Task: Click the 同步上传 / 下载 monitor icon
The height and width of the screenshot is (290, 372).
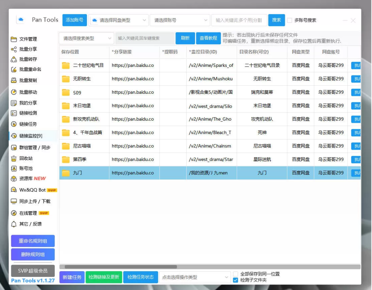Action: [x=14, y=201]
